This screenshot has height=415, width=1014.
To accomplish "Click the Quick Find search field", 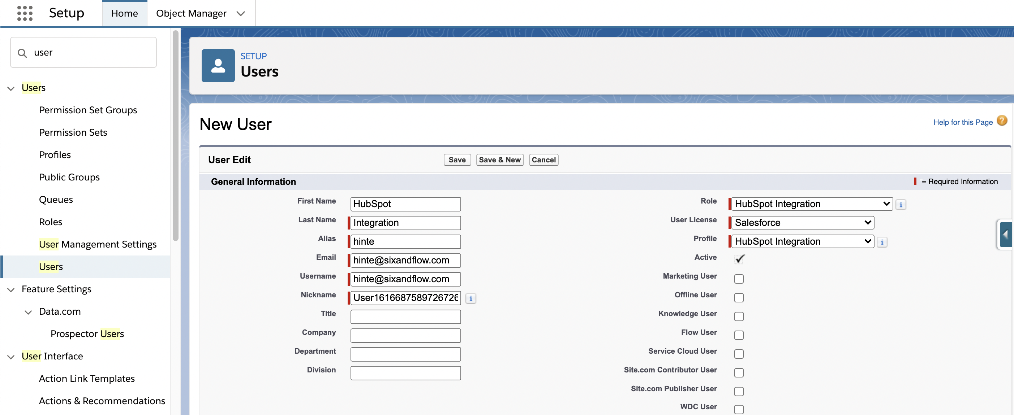I will point(83,53).
